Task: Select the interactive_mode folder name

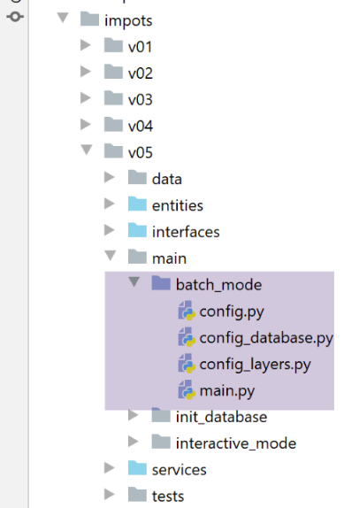Action: (x=236, y=444)
